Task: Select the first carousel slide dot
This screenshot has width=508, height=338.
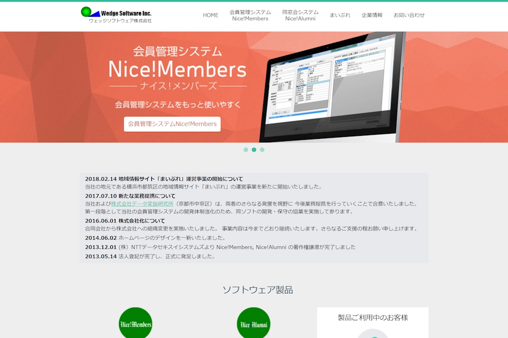Action: coord(246,150)
